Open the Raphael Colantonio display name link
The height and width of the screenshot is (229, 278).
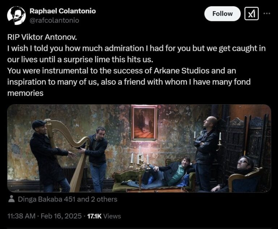tap(63, 11)
